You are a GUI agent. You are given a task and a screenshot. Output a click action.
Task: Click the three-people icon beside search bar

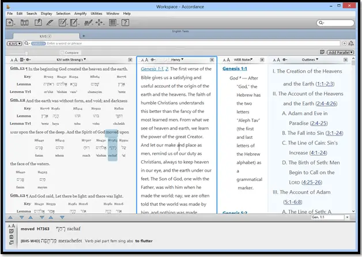click(x=351, y=43)
